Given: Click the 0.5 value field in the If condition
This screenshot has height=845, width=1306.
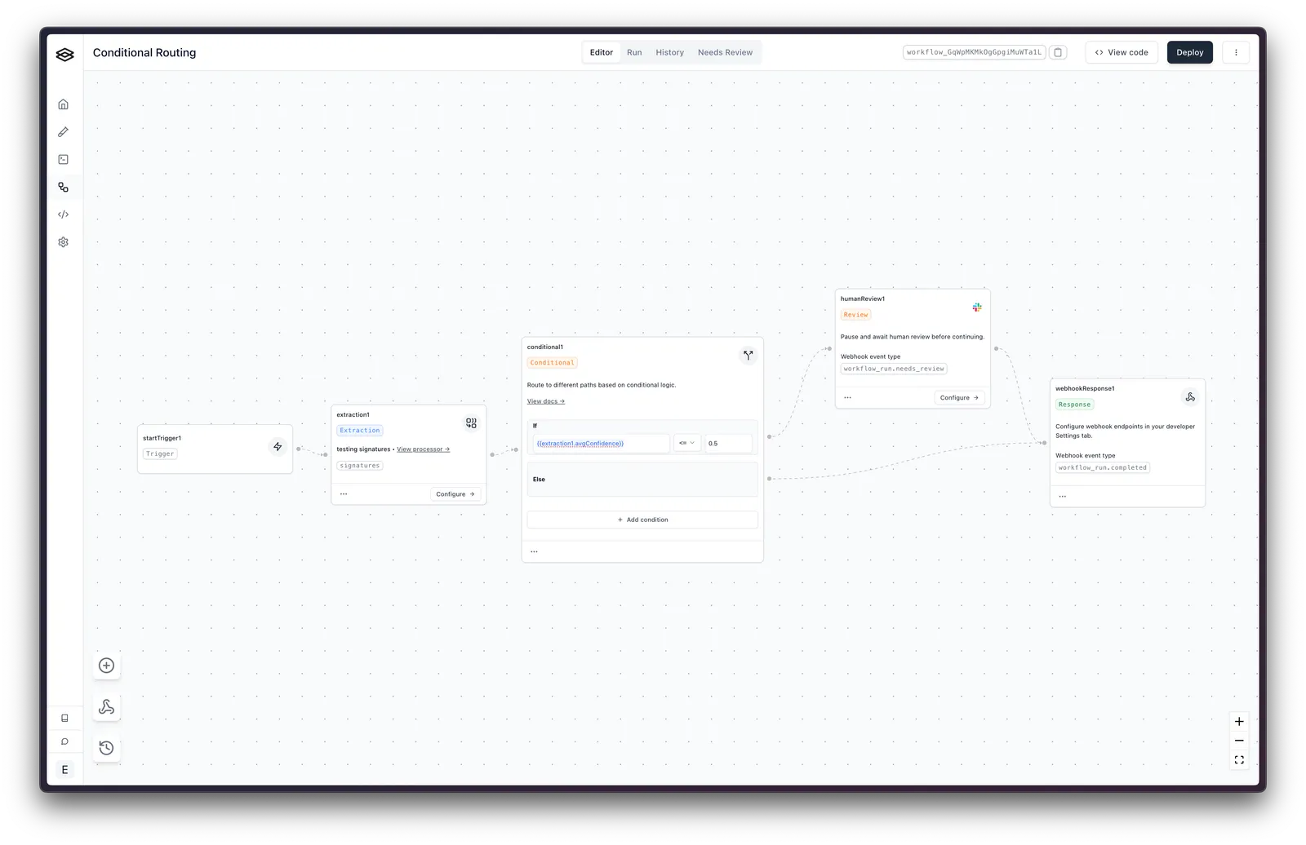Looking at the screenshot, I should 728,444.
